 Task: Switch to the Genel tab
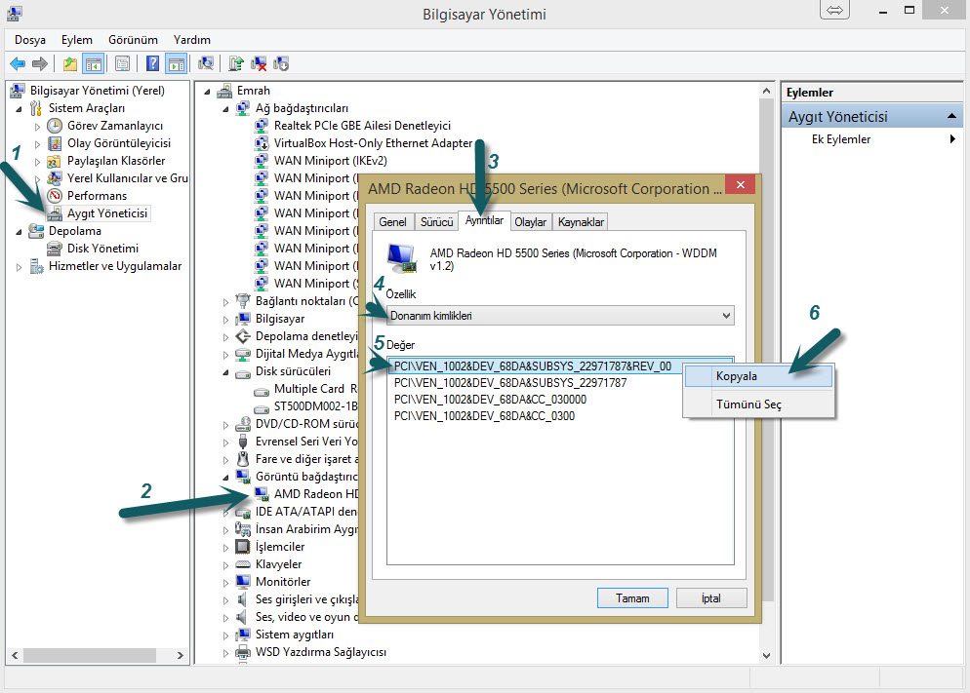tap(393, 221)
